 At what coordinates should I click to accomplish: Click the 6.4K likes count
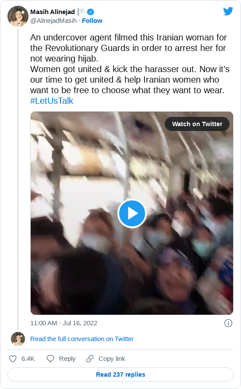[x=28, y=359]
